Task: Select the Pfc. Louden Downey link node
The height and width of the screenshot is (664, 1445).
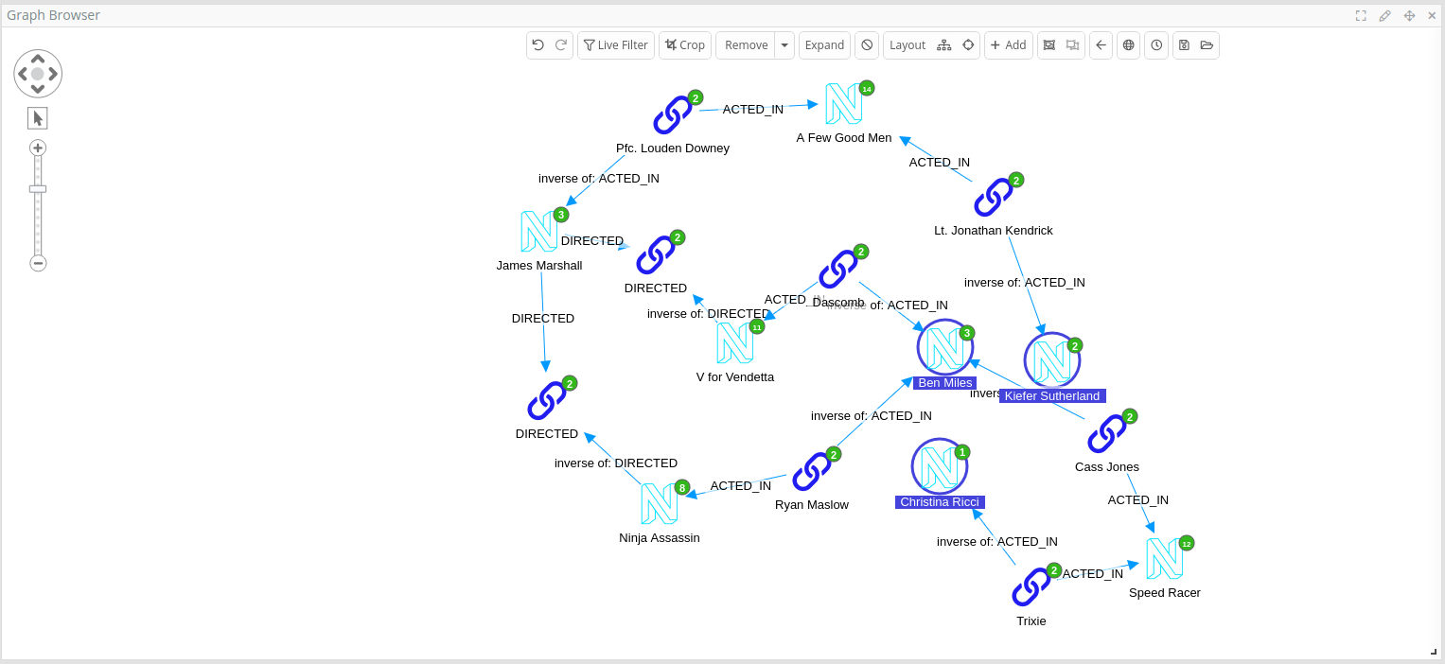Action: (x=673, y=115)
